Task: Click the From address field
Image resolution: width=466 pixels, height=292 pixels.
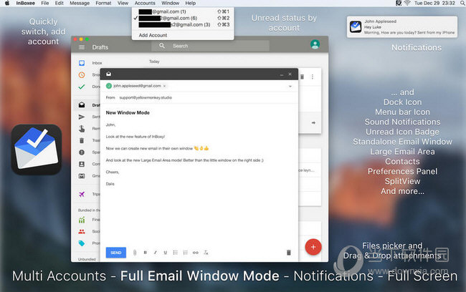Action: click(x=146, y=97)
